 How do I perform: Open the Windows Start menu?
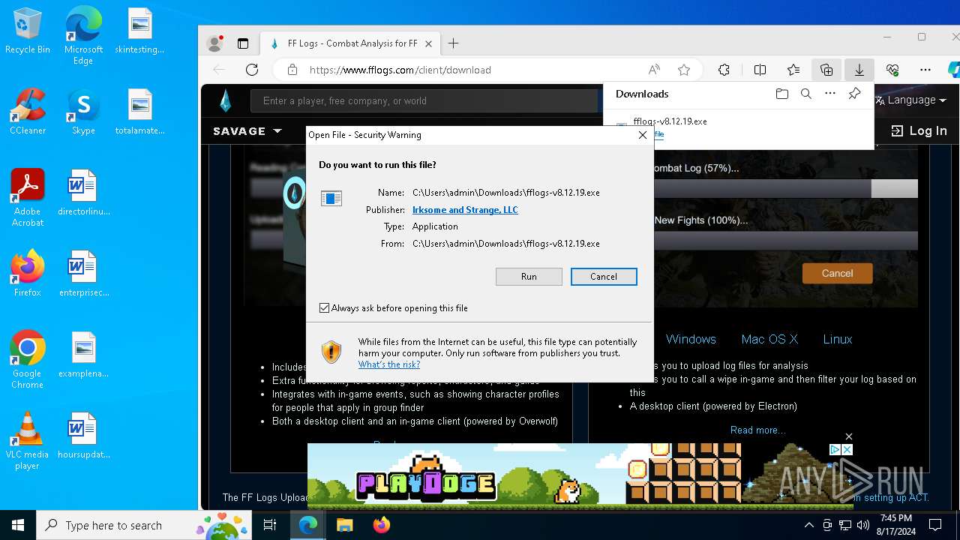coord(18,525)
